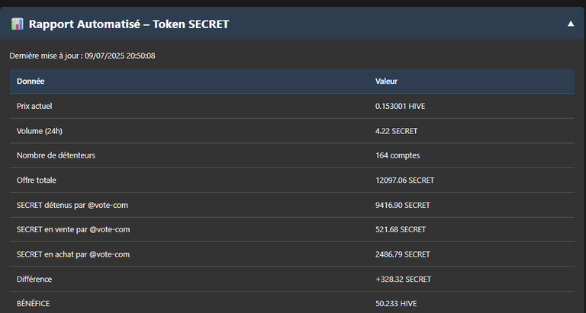
Task: Select the Valeur column header
Action: click(x=386, y=81)
